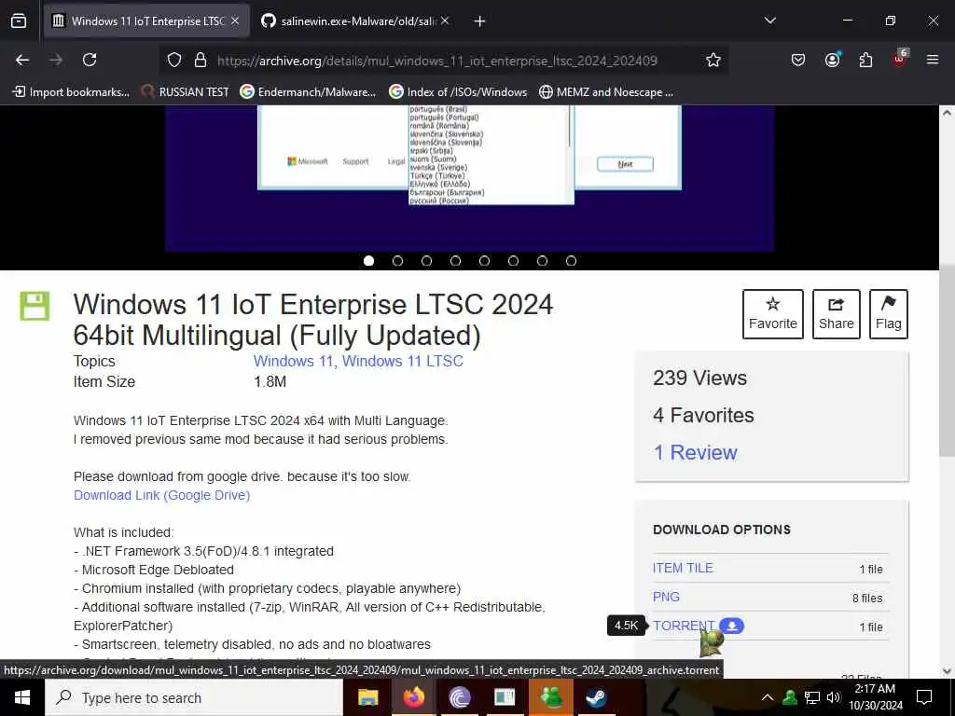The width and height of the screenshot is (955, 716).
Task: Open Download Link (Google Drive)
Action: 162,495
